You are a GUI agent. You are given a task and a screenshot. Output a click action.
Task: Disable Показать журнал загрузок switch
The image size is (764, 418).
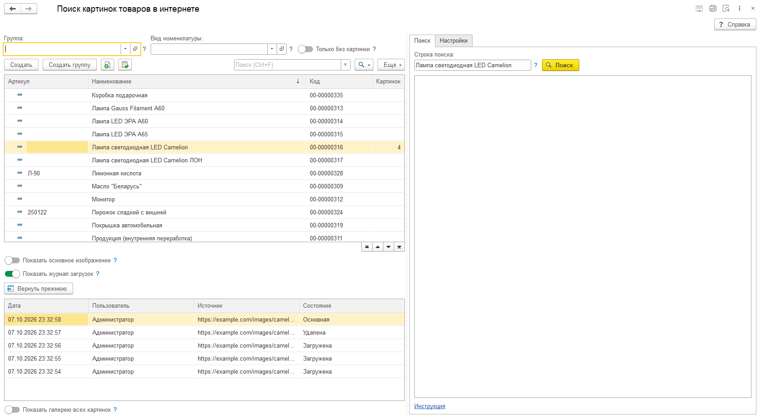12,274
